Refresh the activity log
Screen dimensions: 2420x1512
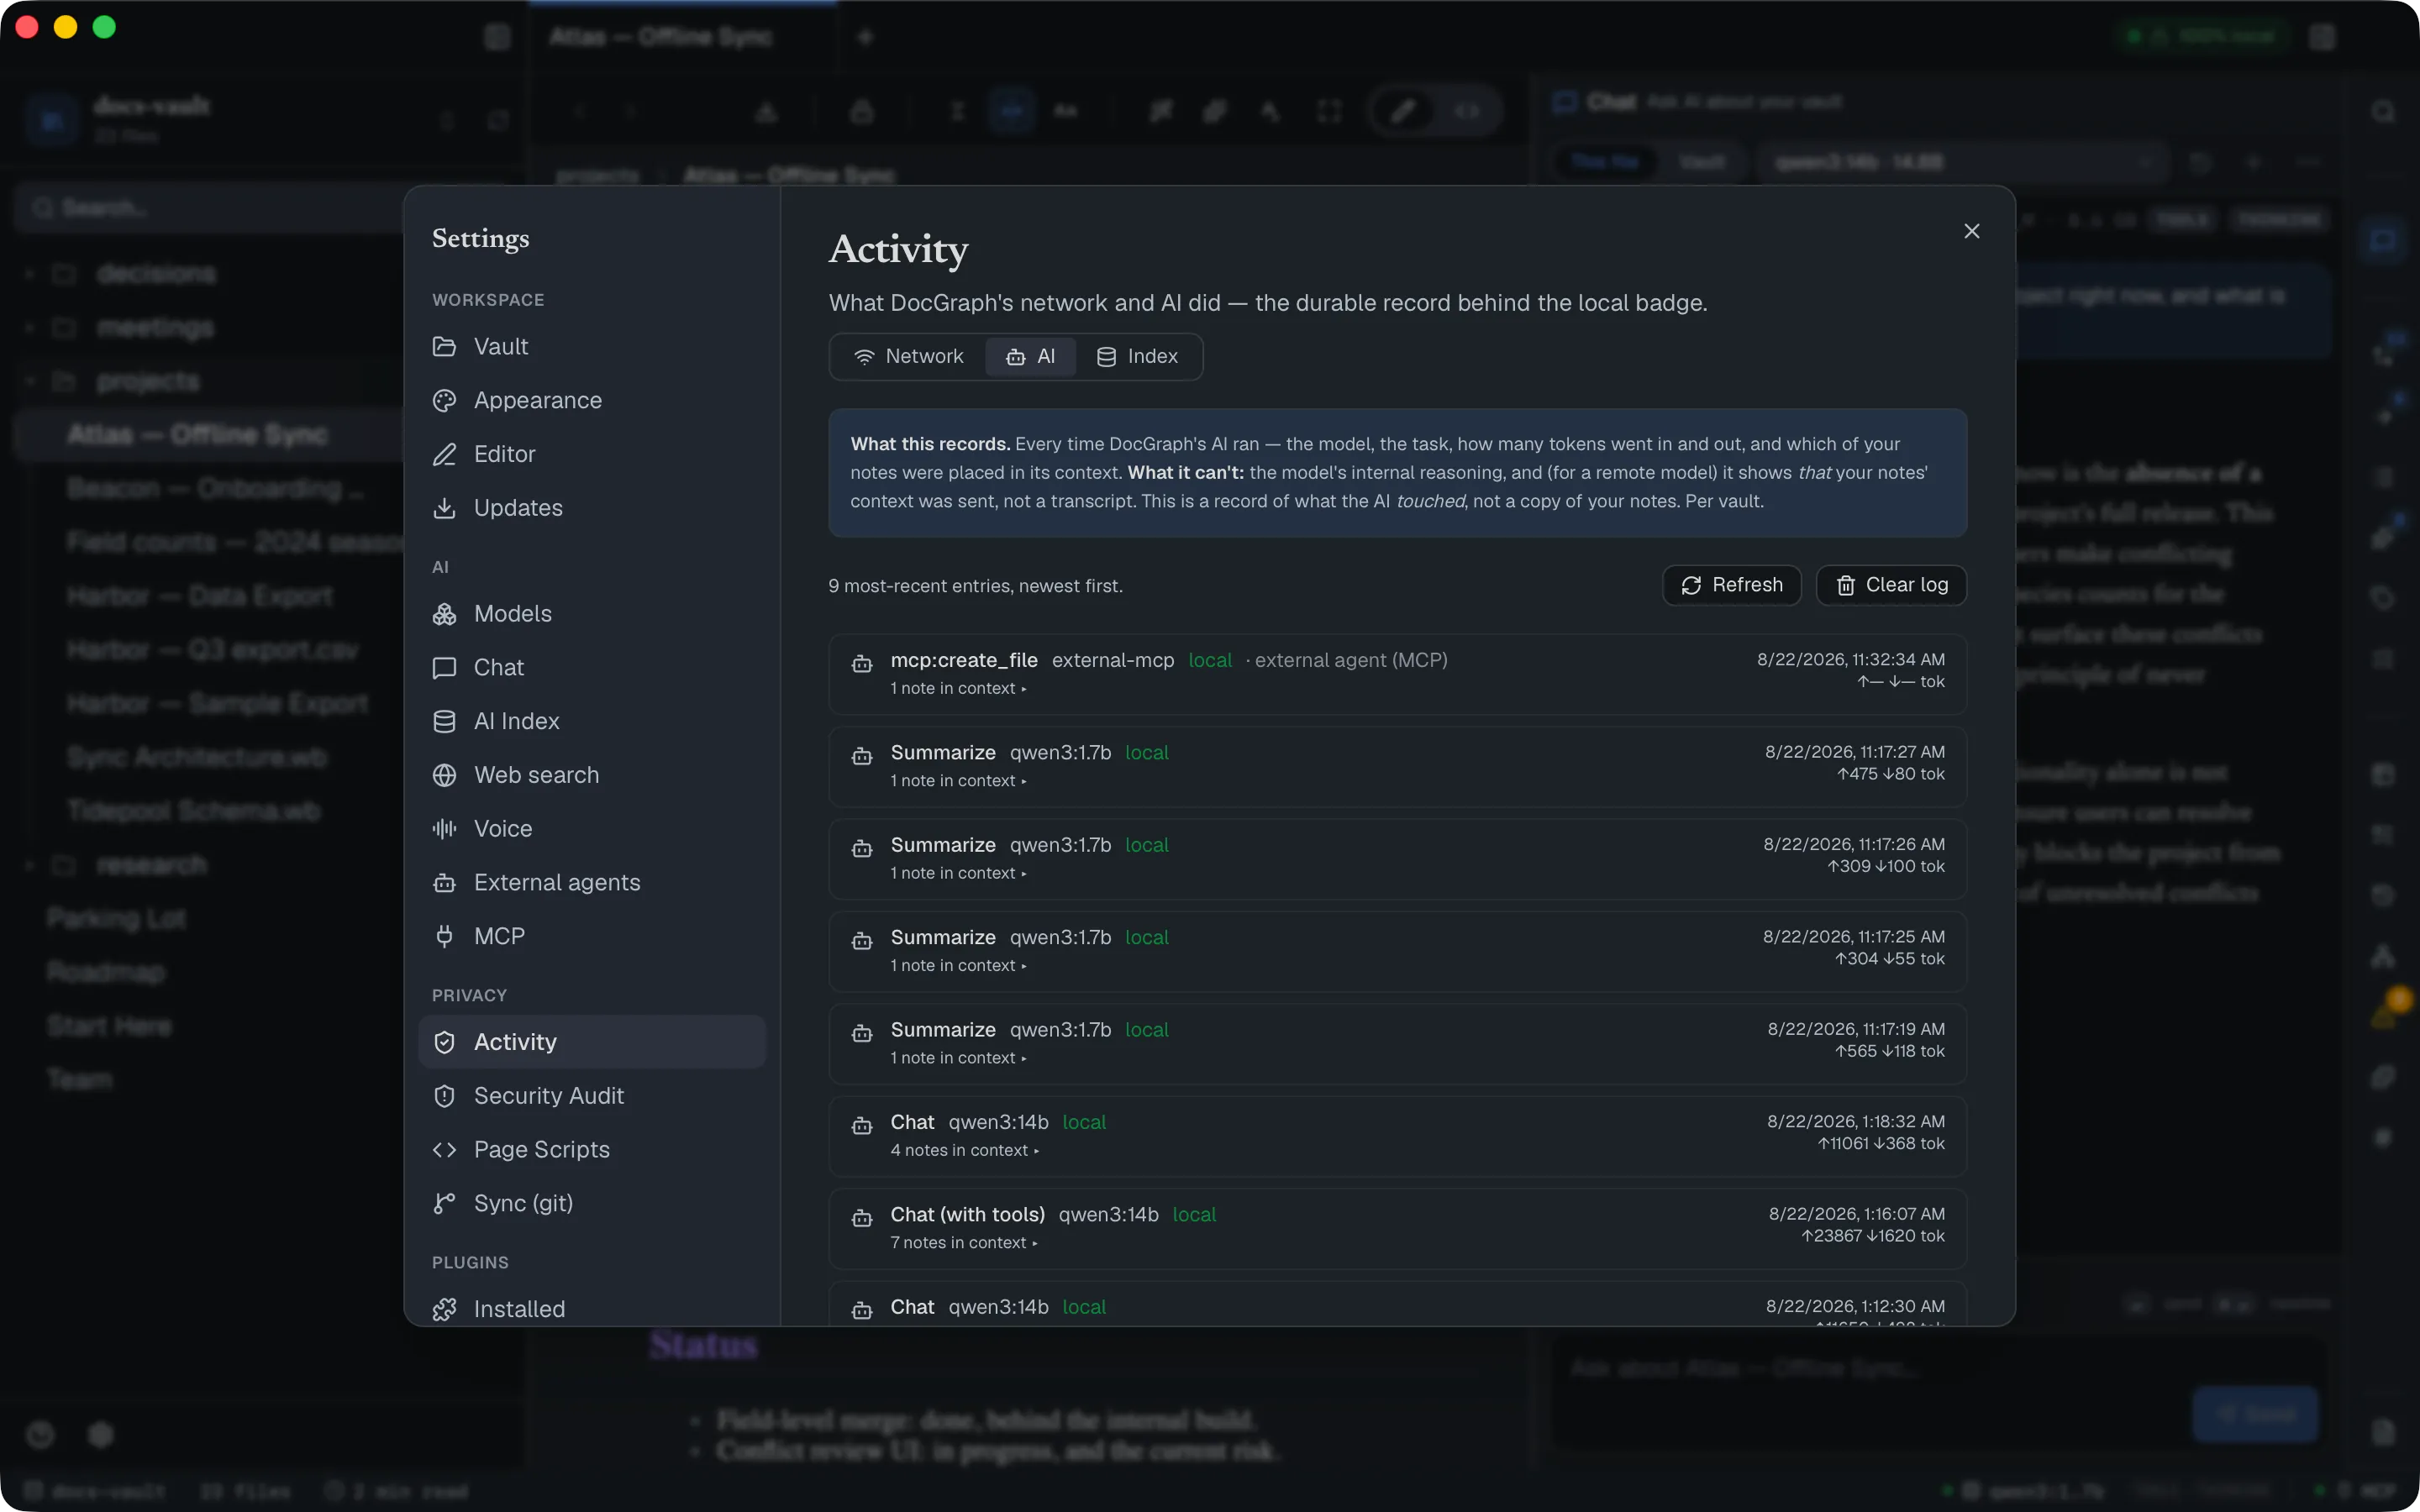pyautogui.click(x=1731, y=585)
